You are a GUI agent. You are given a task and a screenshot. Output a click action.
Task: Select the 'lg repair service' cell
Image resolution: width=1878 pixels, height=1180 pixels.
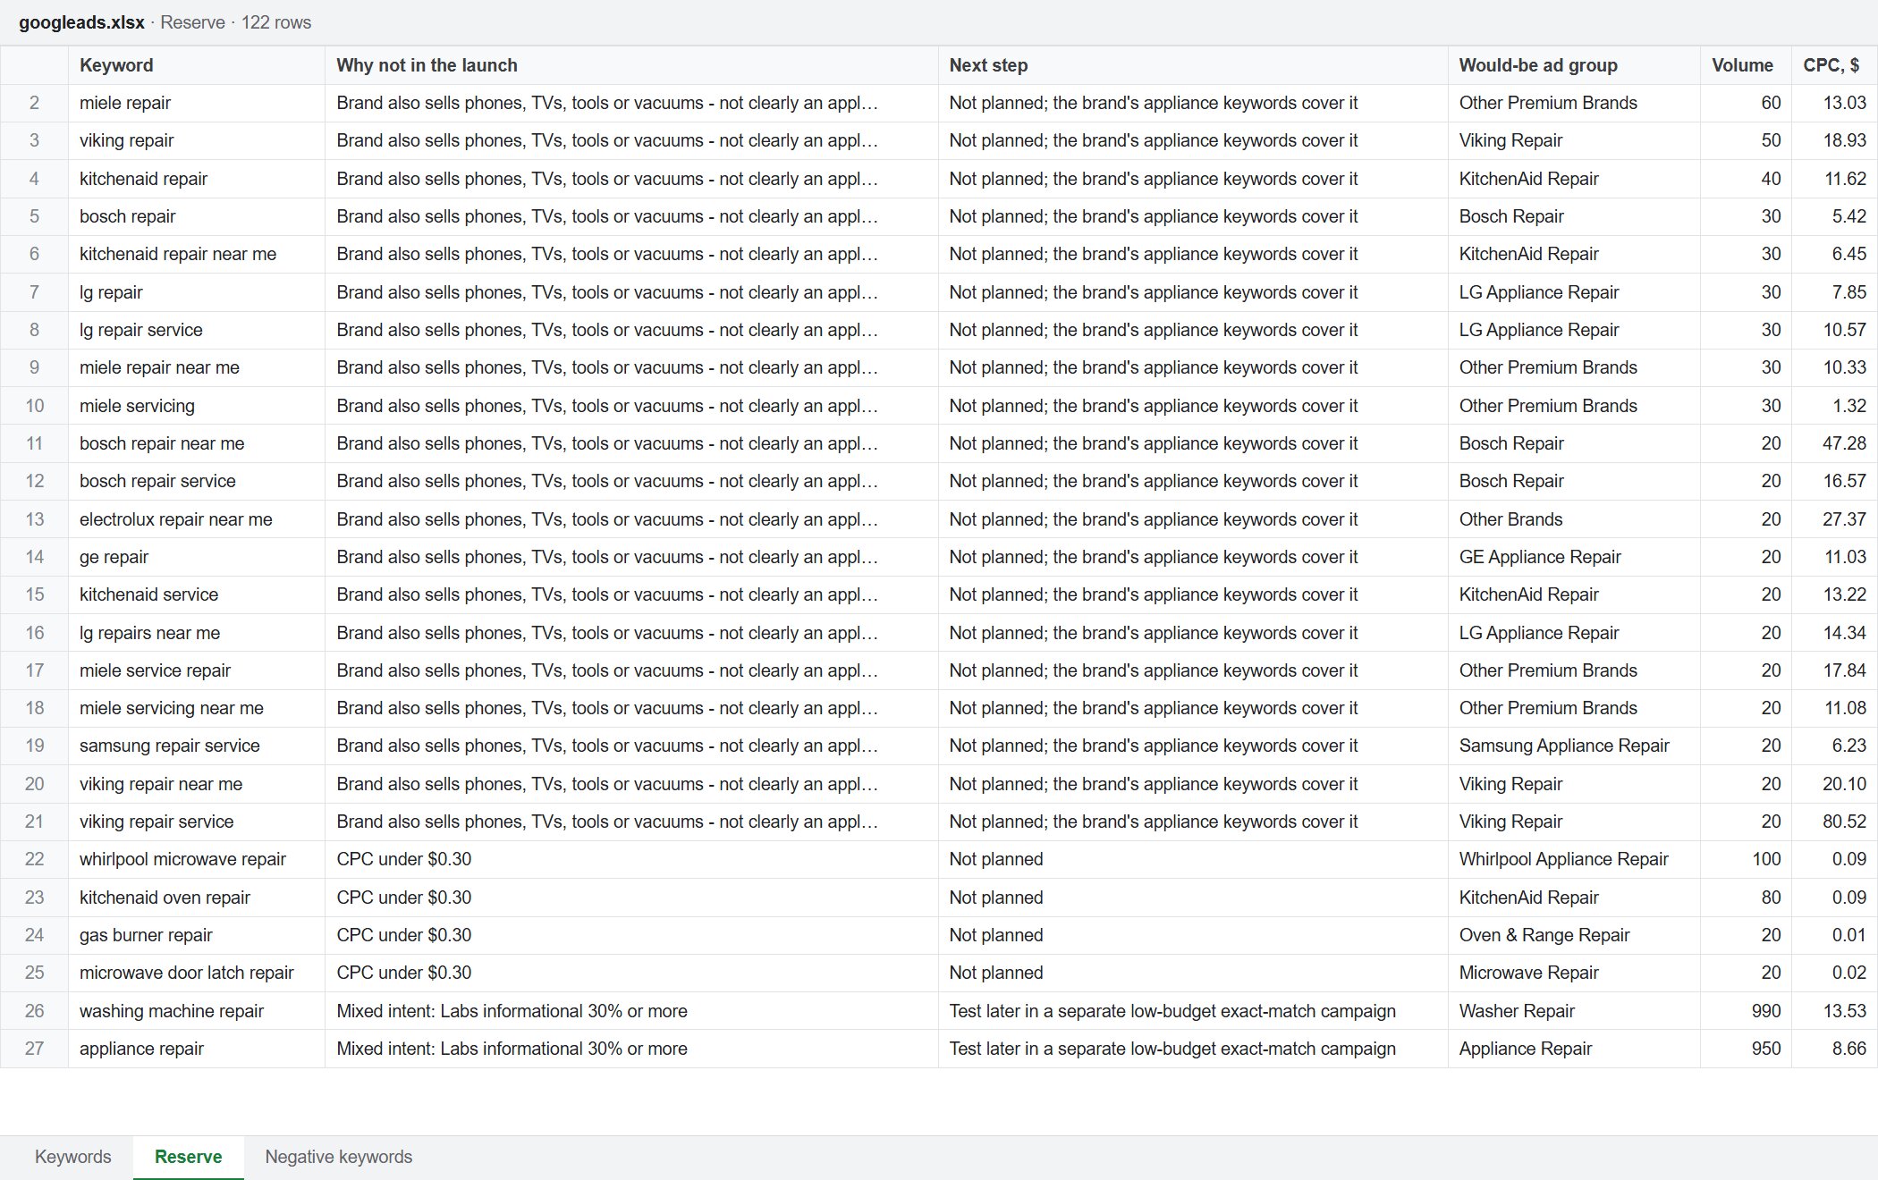197,330
